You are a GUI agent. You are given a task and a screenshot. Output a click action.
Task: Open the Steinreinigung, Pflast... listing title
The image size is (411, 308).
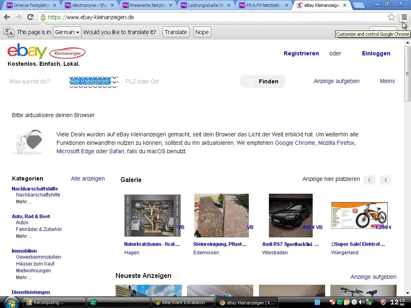coord(220,244)
